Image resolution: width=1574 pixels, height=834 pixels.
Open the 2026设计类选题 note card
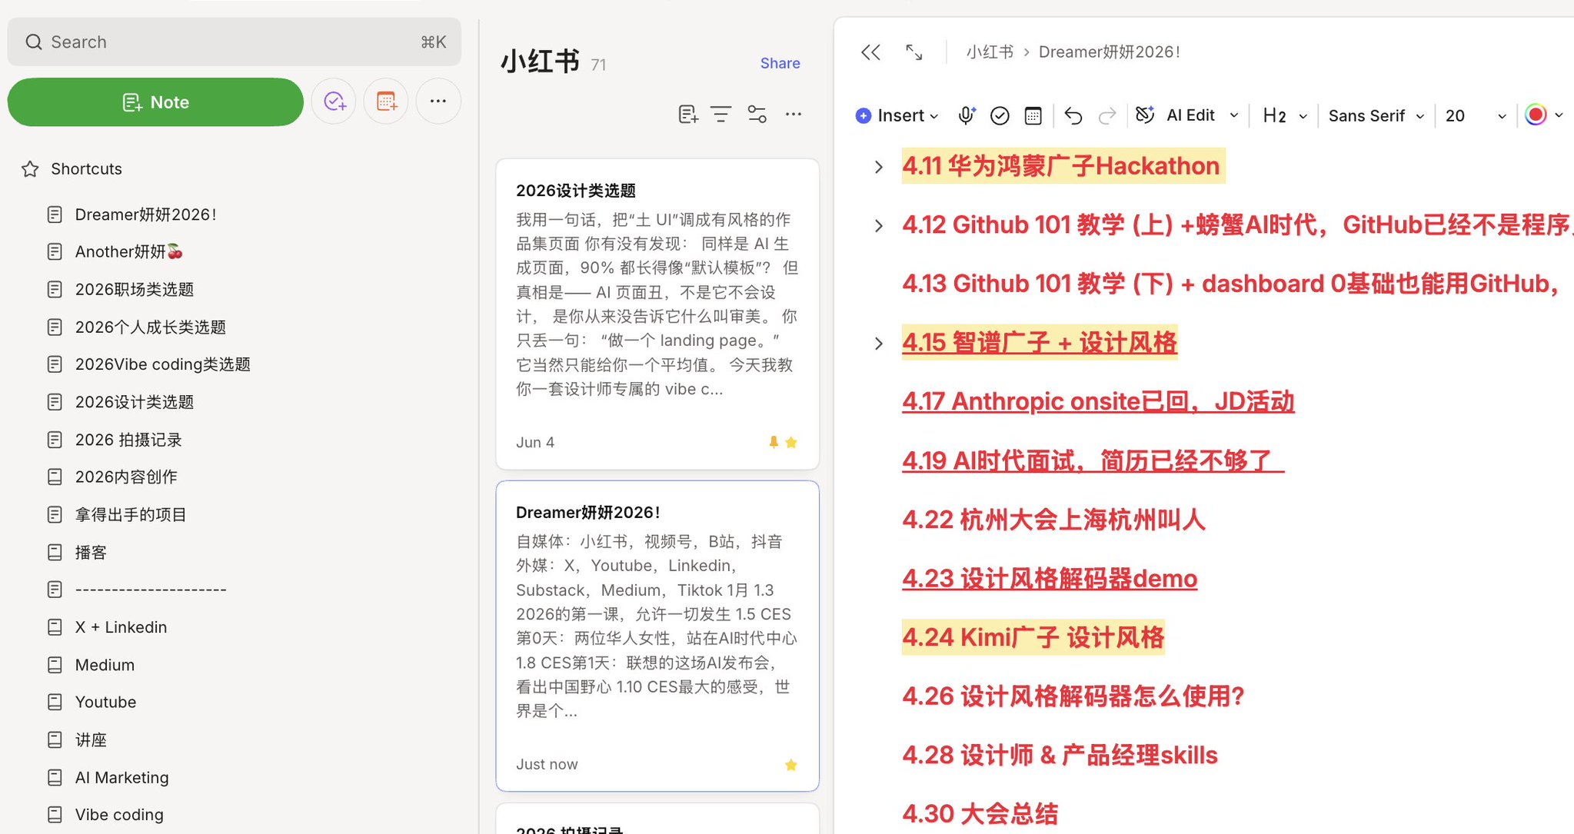click(x=657, y=314)
